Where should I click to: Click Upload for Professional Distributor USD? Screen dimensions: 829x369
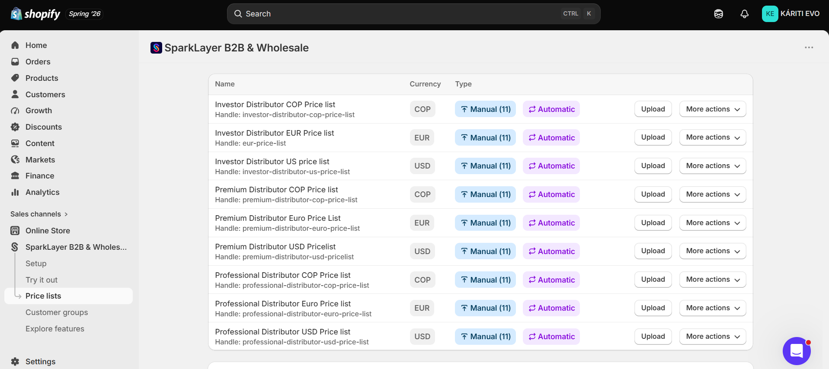653,337
